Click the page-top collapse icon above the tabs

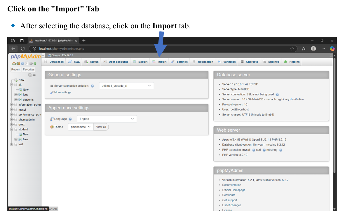(331, 56)
